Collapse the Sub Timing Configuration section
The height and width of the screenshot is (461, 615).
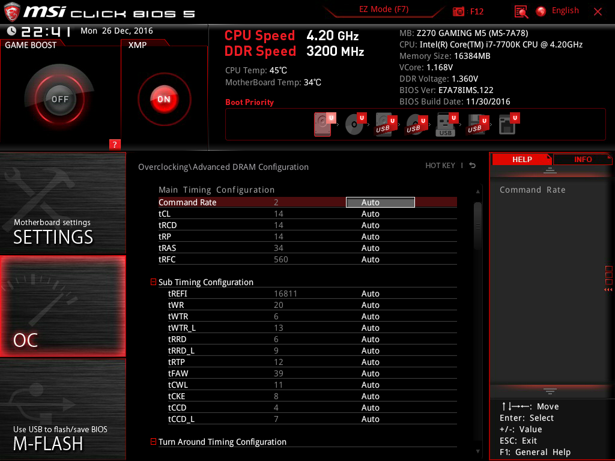coord(153,282)
